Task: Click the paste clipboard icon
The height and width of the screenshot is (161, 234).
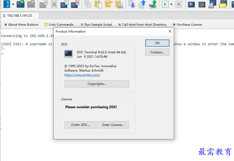Action: pos(98,4)
